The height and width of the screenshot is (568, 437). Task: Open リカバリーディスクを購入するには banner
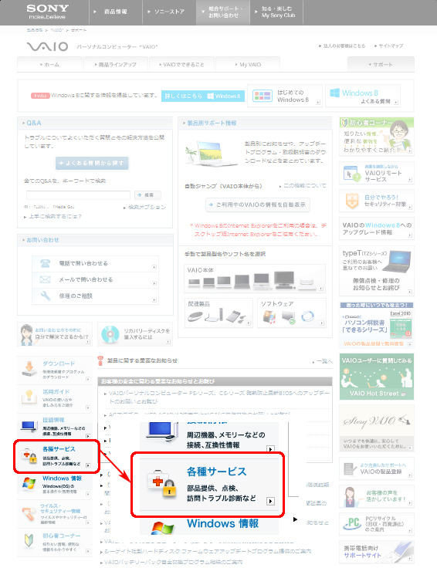pos(135,334)
